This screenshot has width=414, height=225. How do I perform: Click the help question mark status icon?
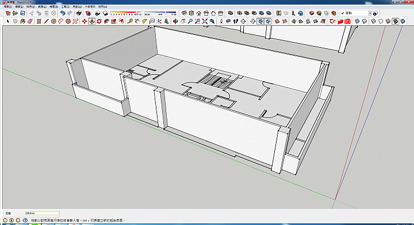25,220
